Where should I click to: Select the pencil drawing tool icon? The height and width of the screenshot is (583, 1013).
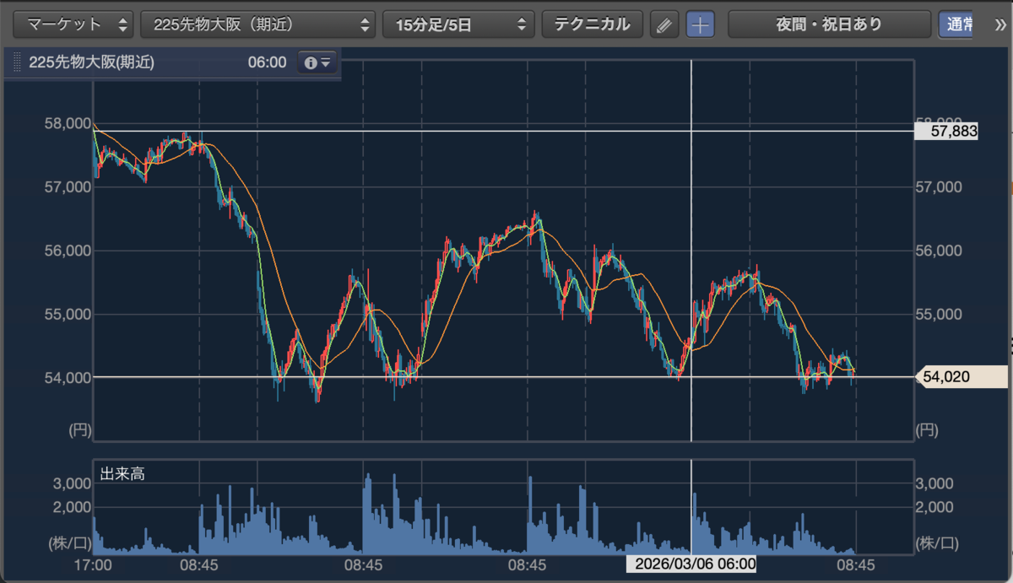click(664, 24)
